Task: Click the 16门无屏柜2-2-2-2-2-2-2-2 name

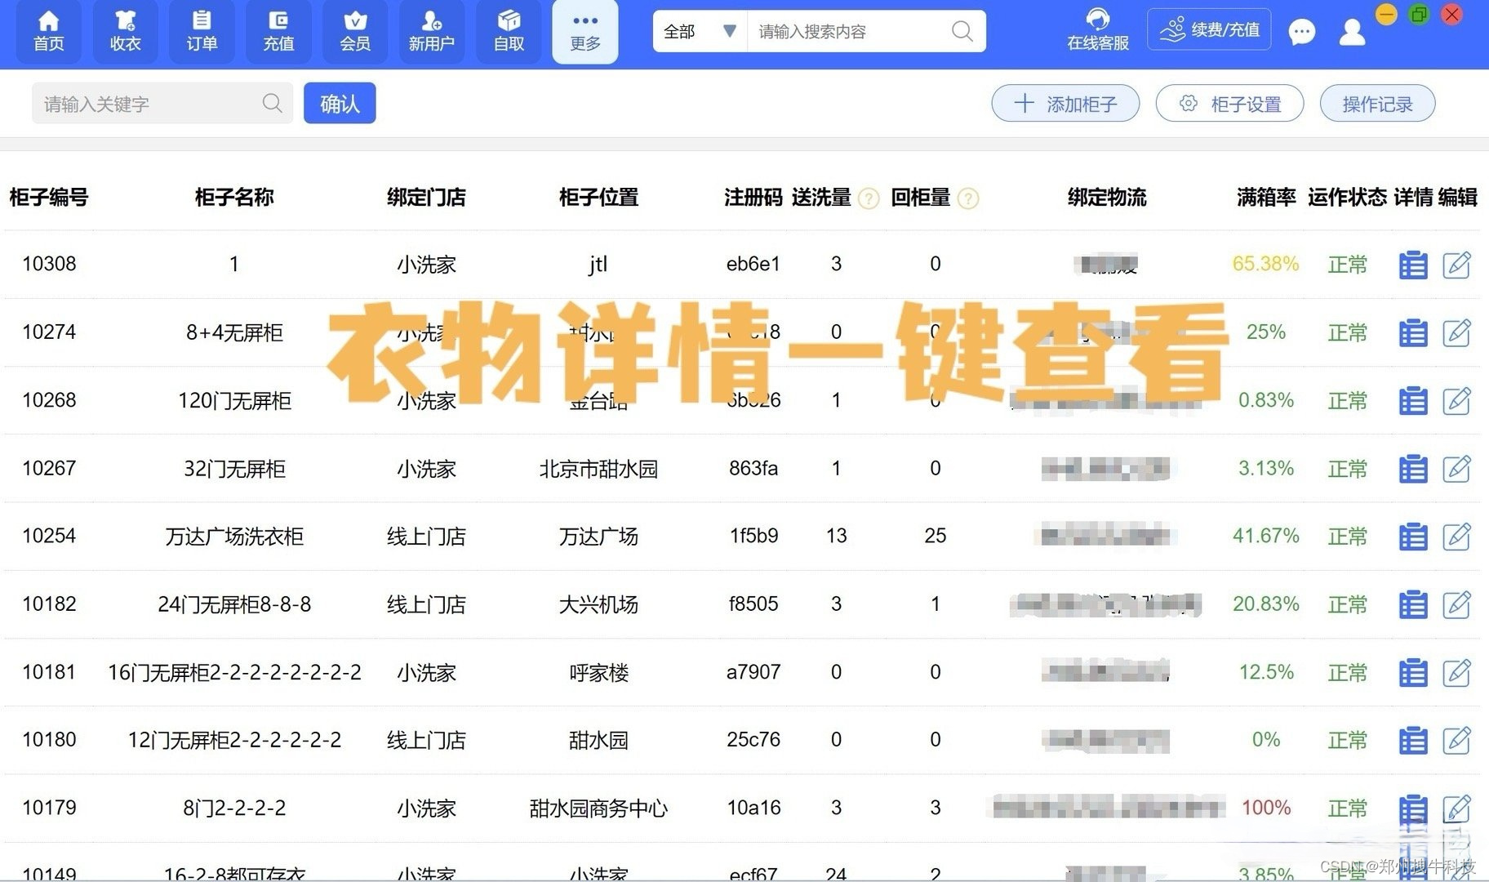Action: tap(234, 672)
